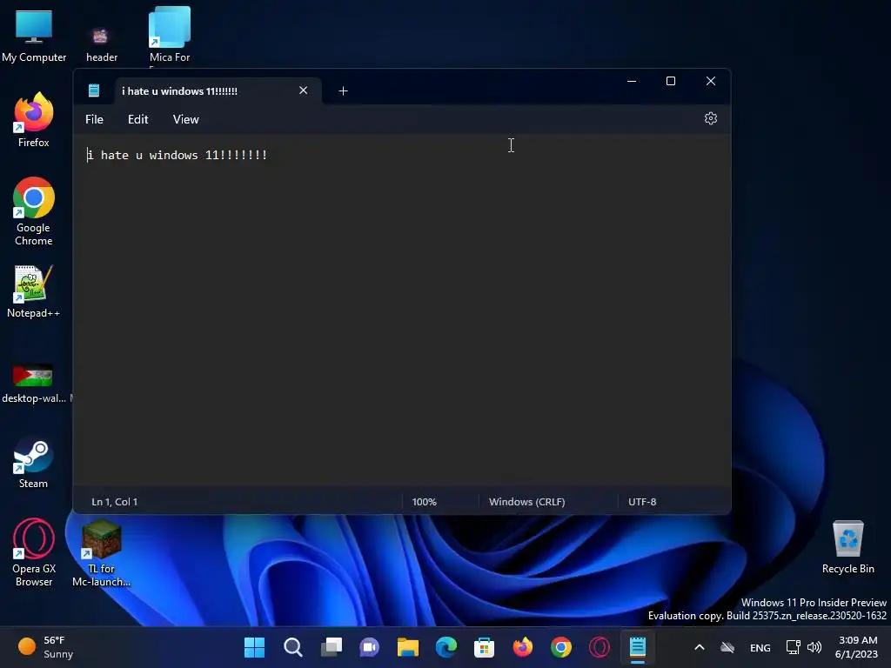Select the desktop-wal... image file icon
The height and width of the screenshot is (668, 891).
[33, 384]
